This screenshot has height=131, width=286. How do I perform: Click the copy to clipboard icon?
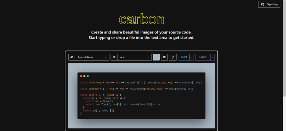173,57
